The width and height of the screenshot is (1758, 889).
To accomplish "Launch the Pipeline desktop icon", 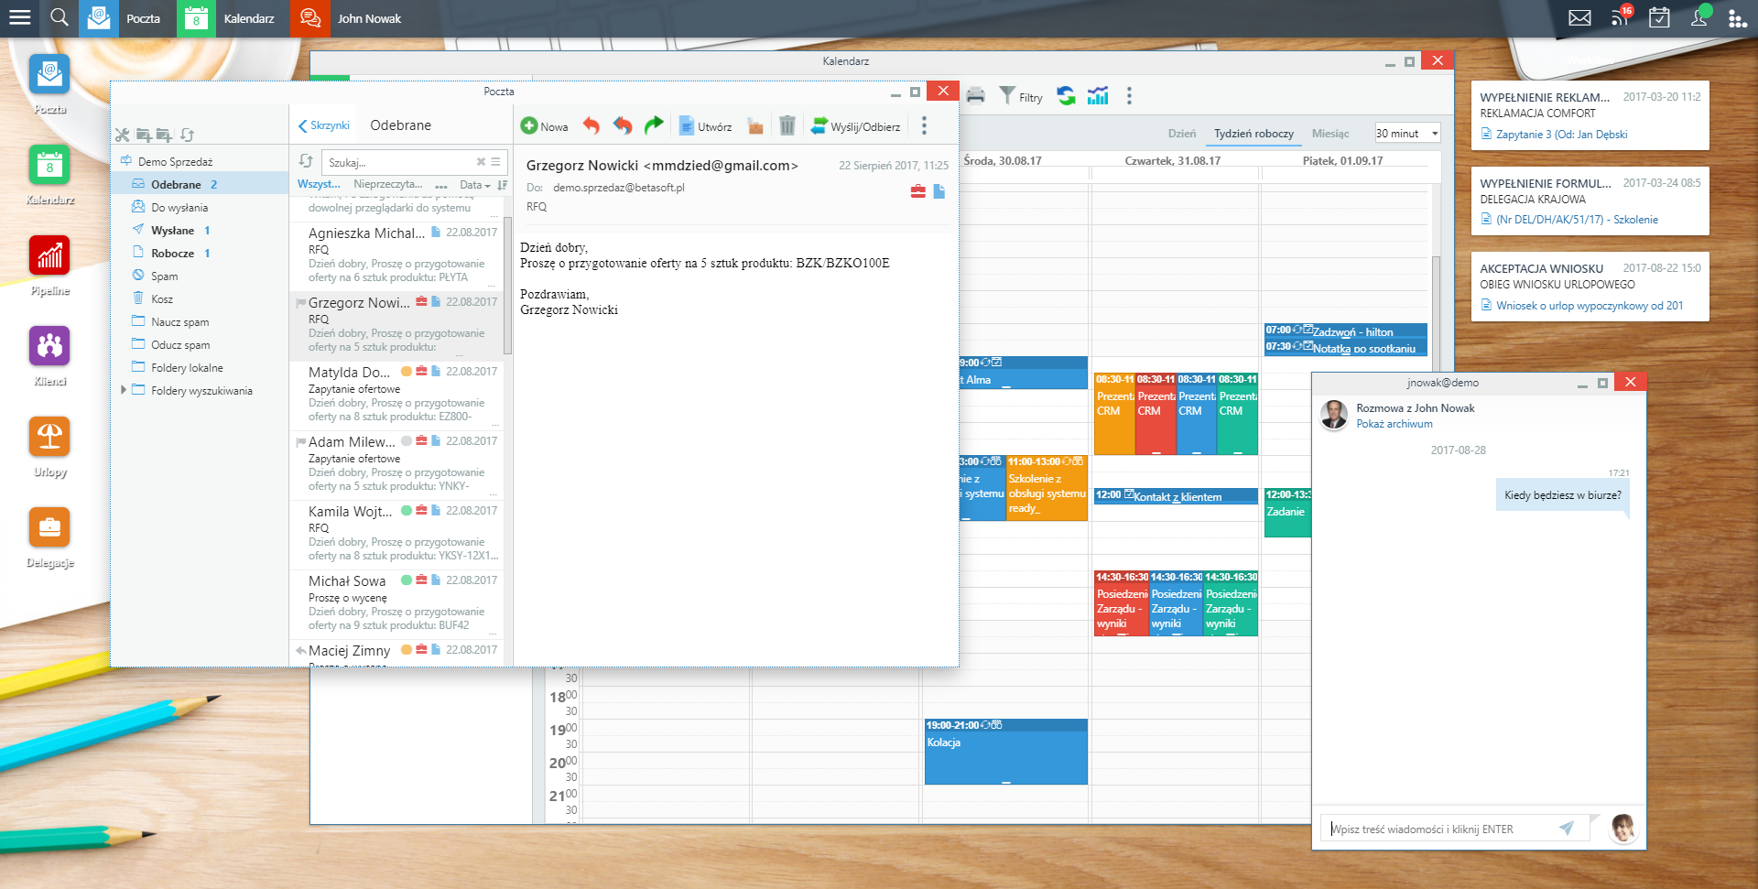I will (49, 255).
